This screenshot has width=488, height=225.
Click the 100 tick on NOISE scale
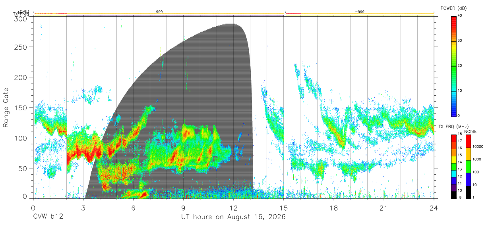tap(475, 172)
